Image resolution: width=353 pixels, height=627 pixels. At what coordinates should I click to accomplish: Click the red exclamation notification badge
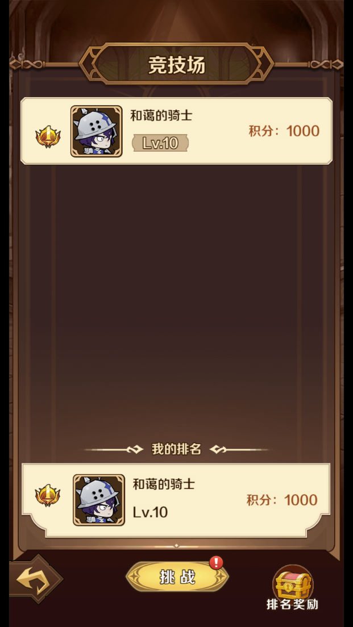pos(216,563)
